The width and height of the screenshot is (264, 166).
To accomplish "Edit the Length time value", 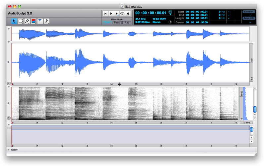I will tap(197, 18).
